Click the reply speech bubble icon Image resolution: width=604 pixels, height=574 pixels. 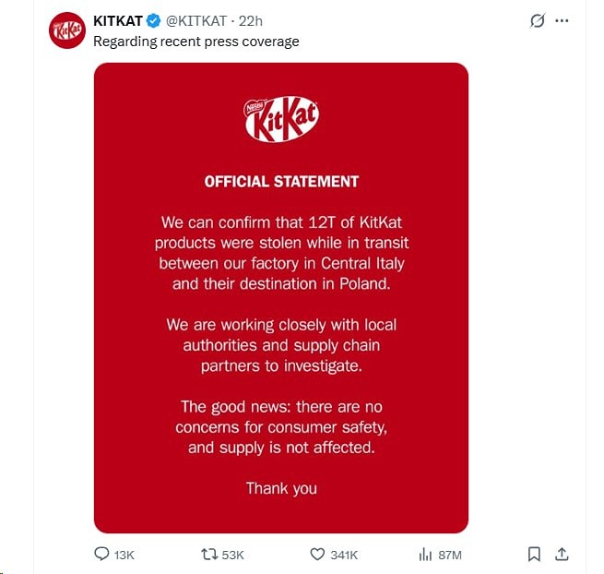(x=102, y=554)
